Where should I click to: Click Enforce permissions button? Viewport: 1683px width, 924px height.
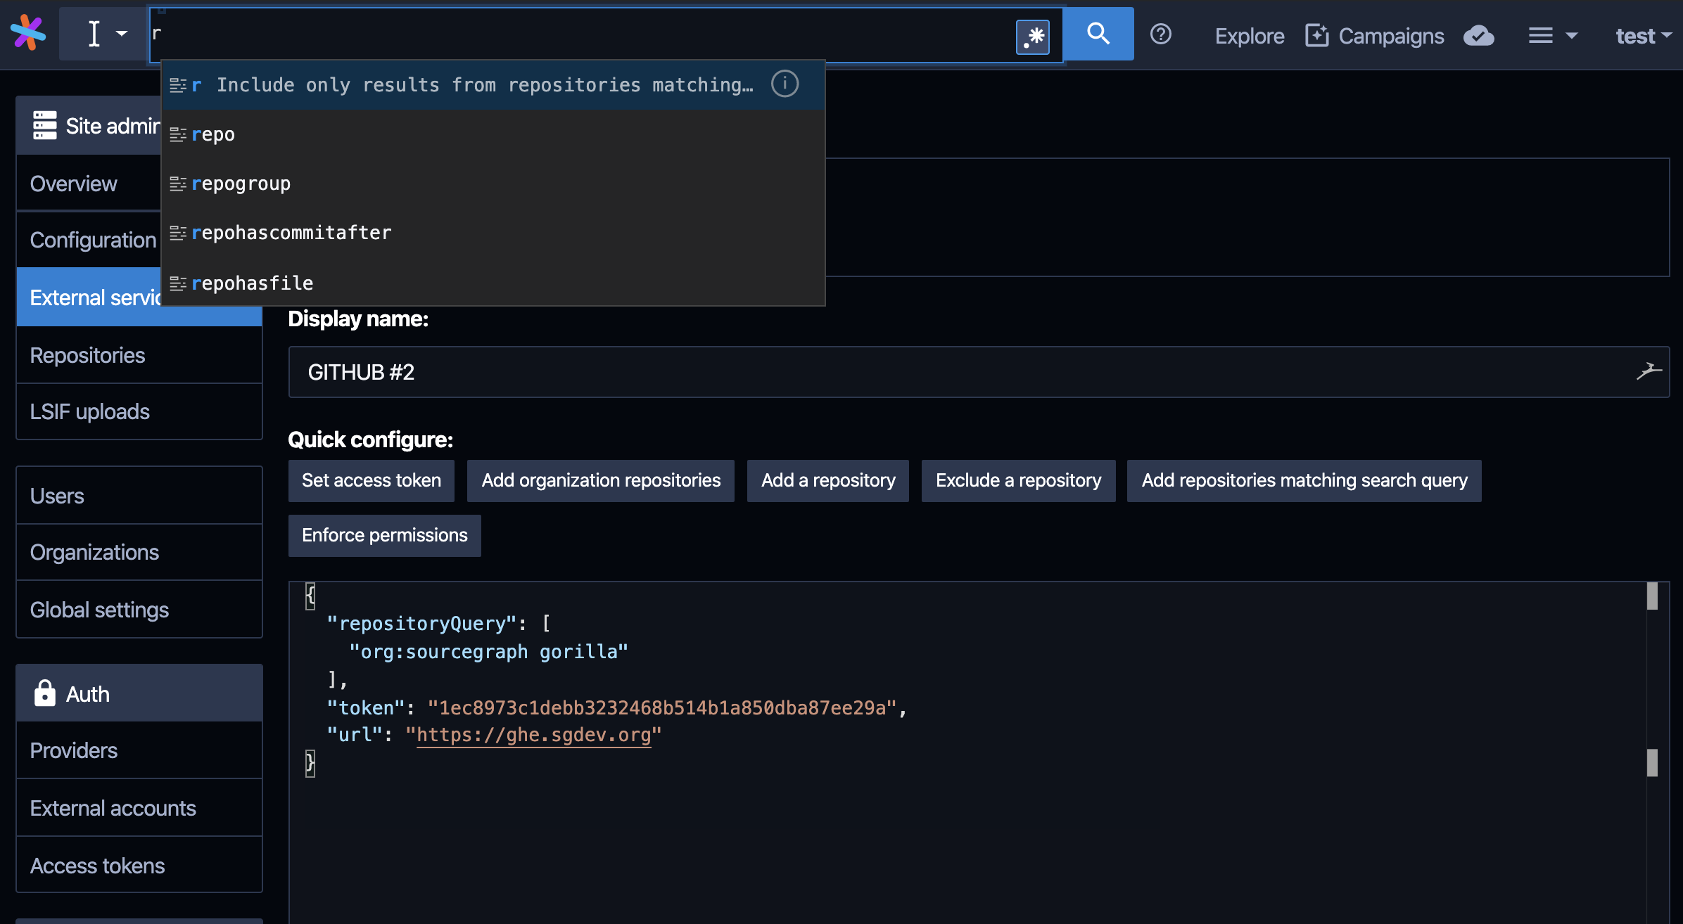point(384,535)
